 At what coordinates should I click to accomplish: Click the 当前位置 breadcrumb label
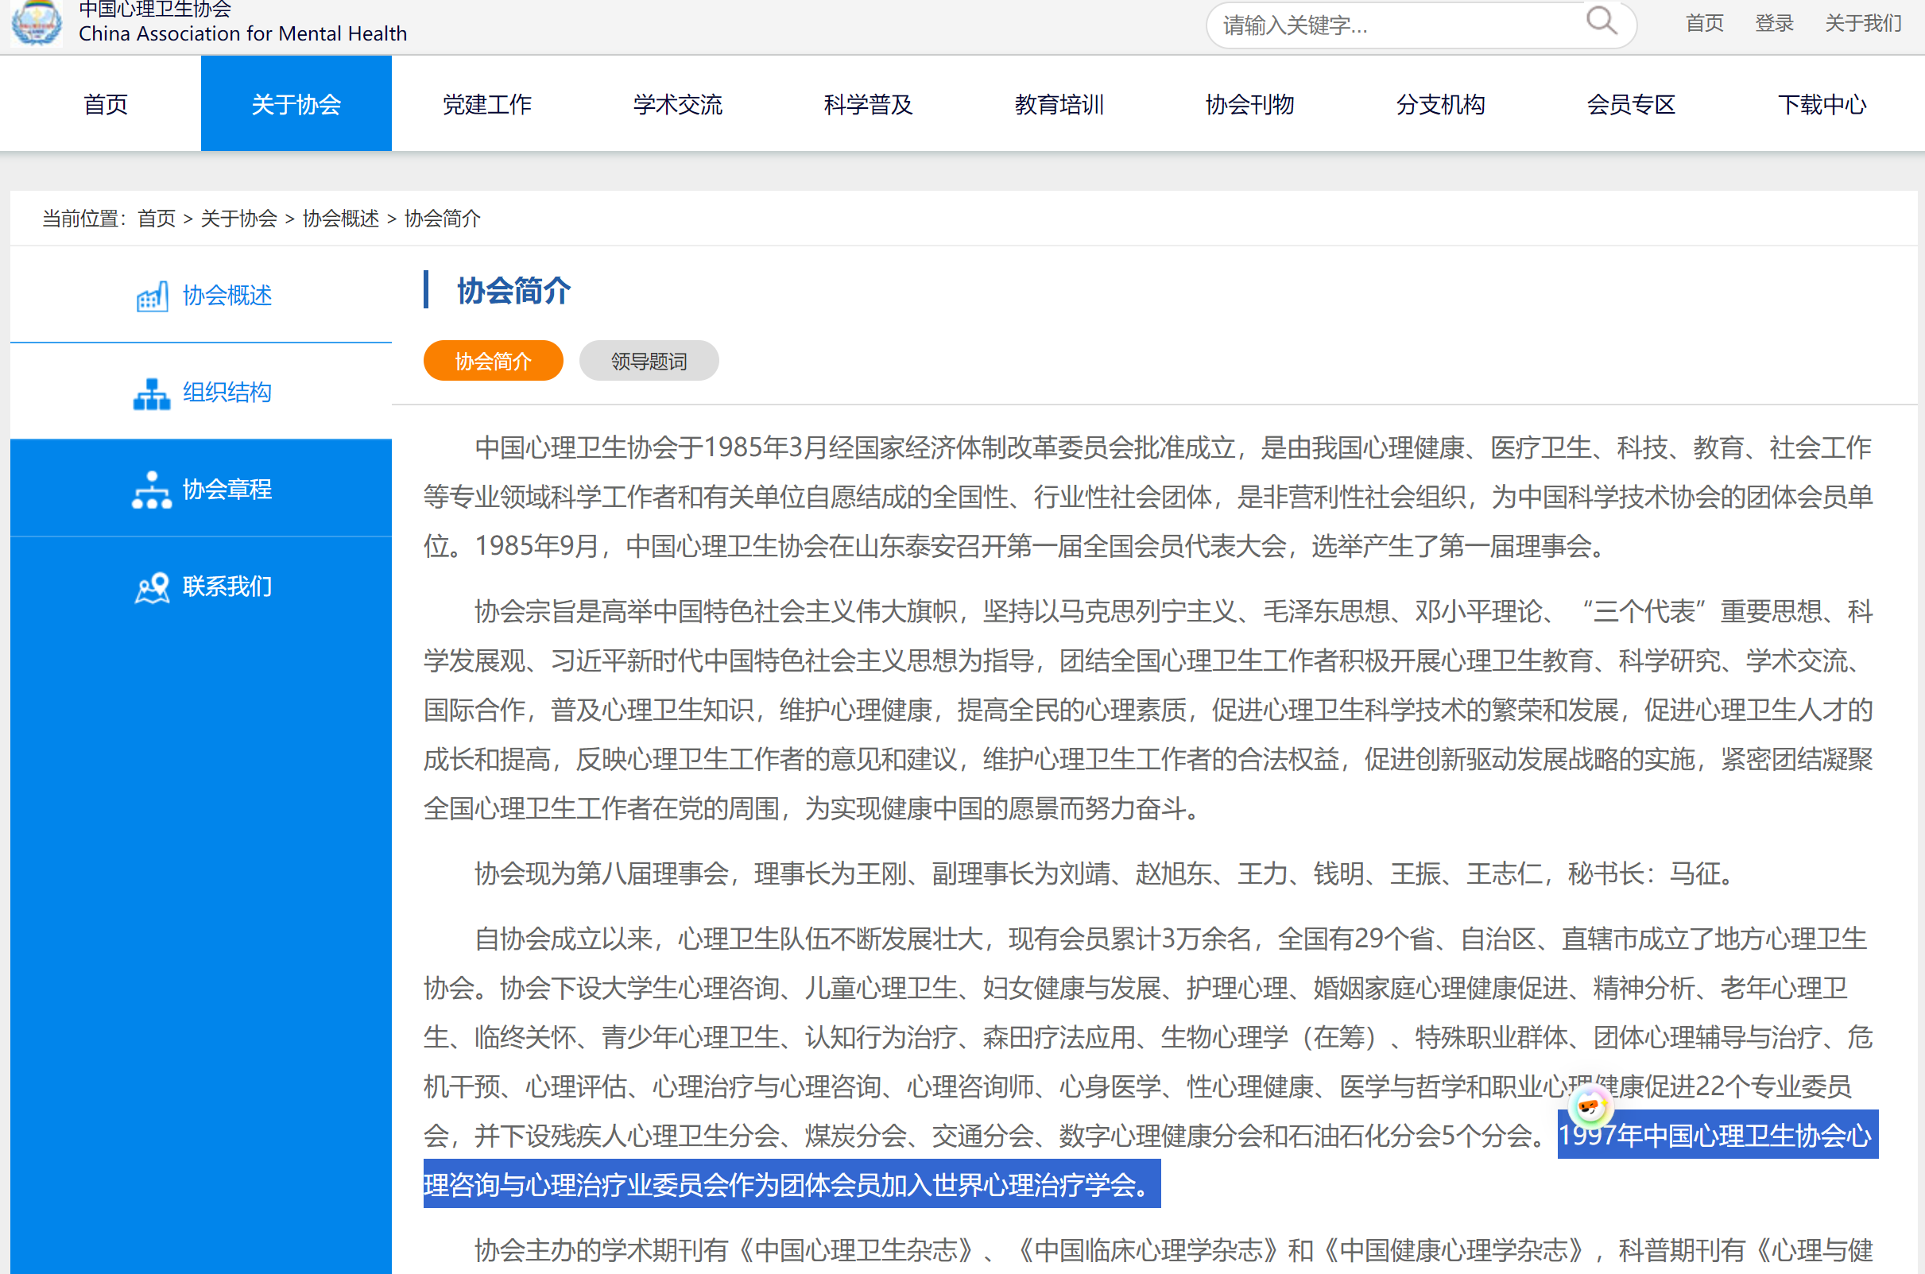pyautogui.click(x=83, y=219)
